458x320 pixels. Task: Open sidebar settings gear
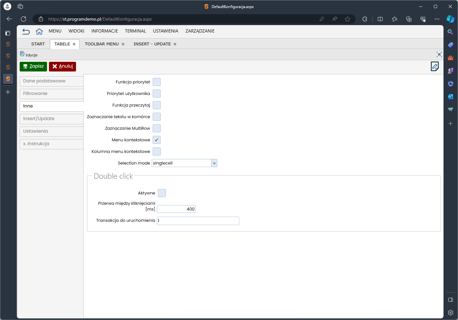tap(451, 313)
